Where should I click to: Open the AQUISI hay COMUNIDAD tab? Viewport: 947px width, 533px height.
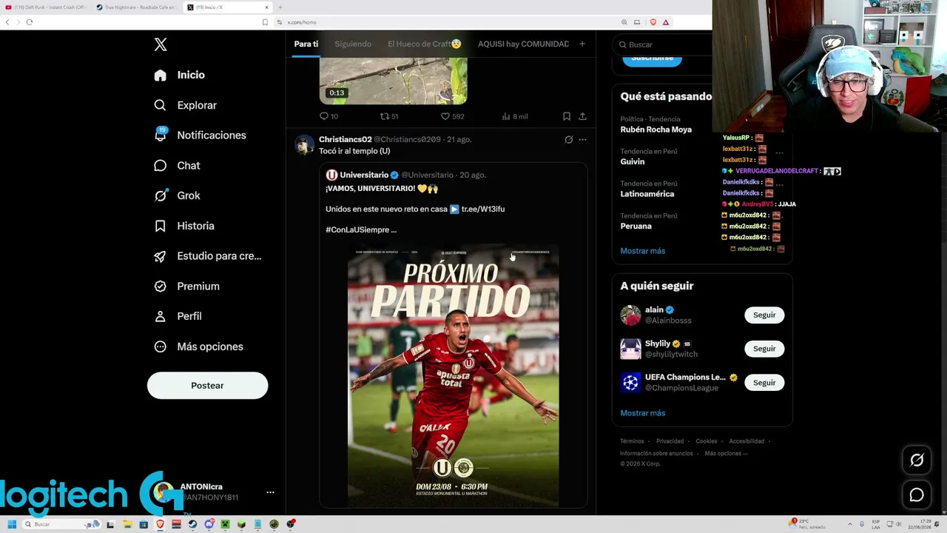(523, 44)
